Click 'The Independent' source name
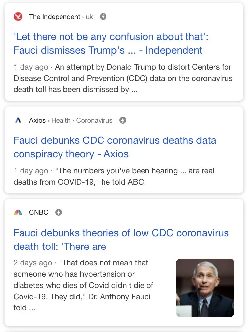 [x=55, y=17]
